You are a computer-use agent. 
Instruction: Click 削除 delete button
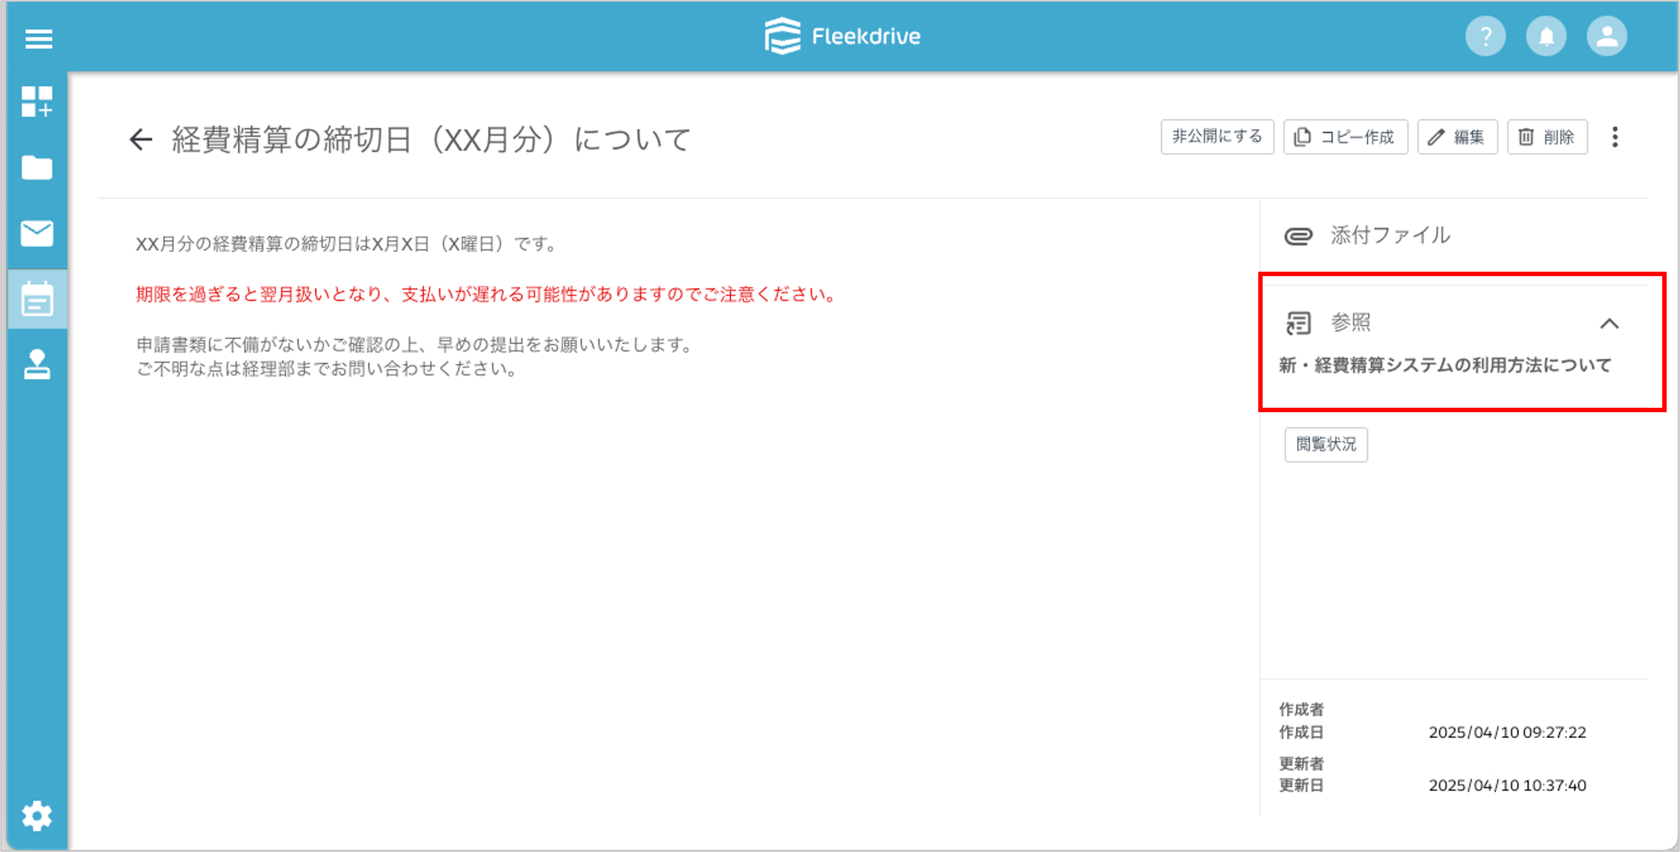(x=1547, y=137)
